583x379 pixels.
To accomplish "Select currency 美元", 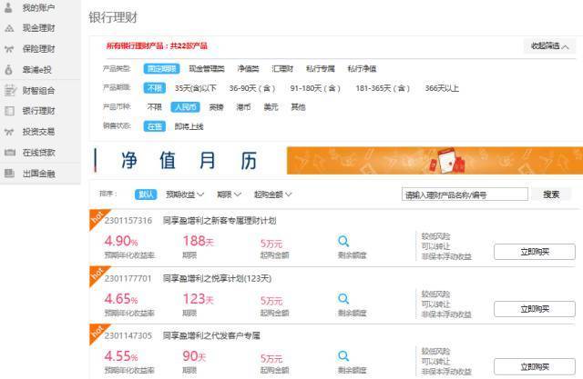I will coord(271,107).
